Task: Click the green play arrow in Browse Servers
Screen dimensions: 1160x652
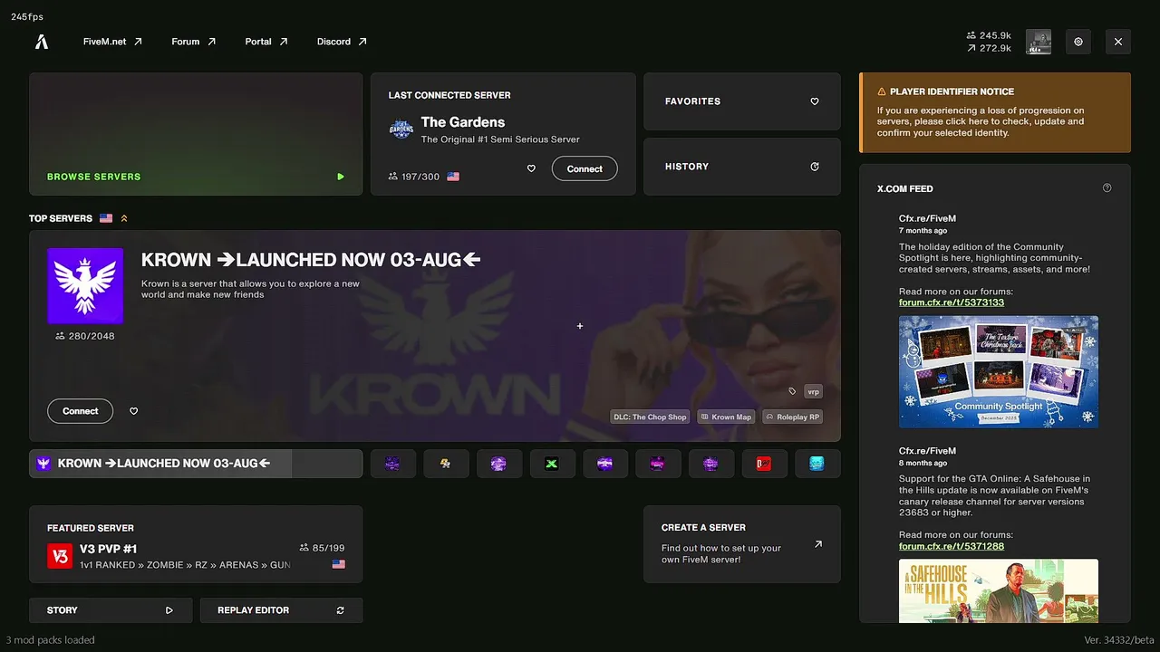Action: point(341,177)
